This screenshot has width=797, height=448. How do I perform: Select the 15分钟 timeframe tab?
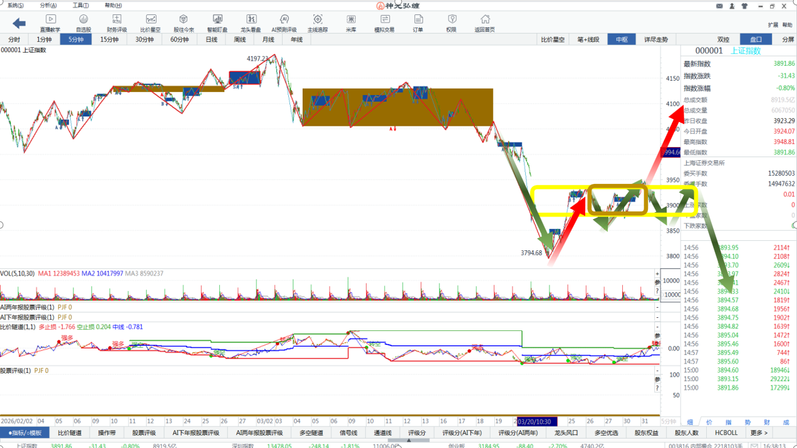click(110, 39)
